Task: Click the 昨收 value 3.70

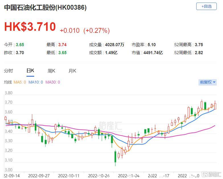Action: 20,53
